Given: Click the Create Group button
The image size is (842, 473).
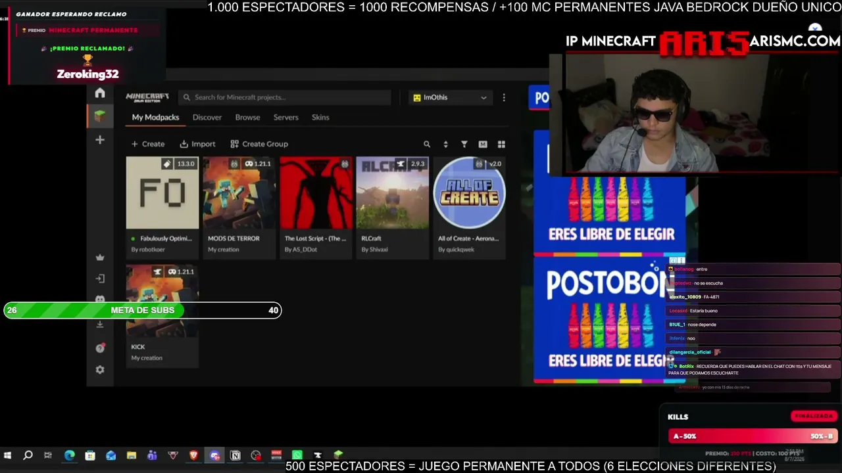Looking at the screenshot, I should pyautogui.click(x=259, y=144).
